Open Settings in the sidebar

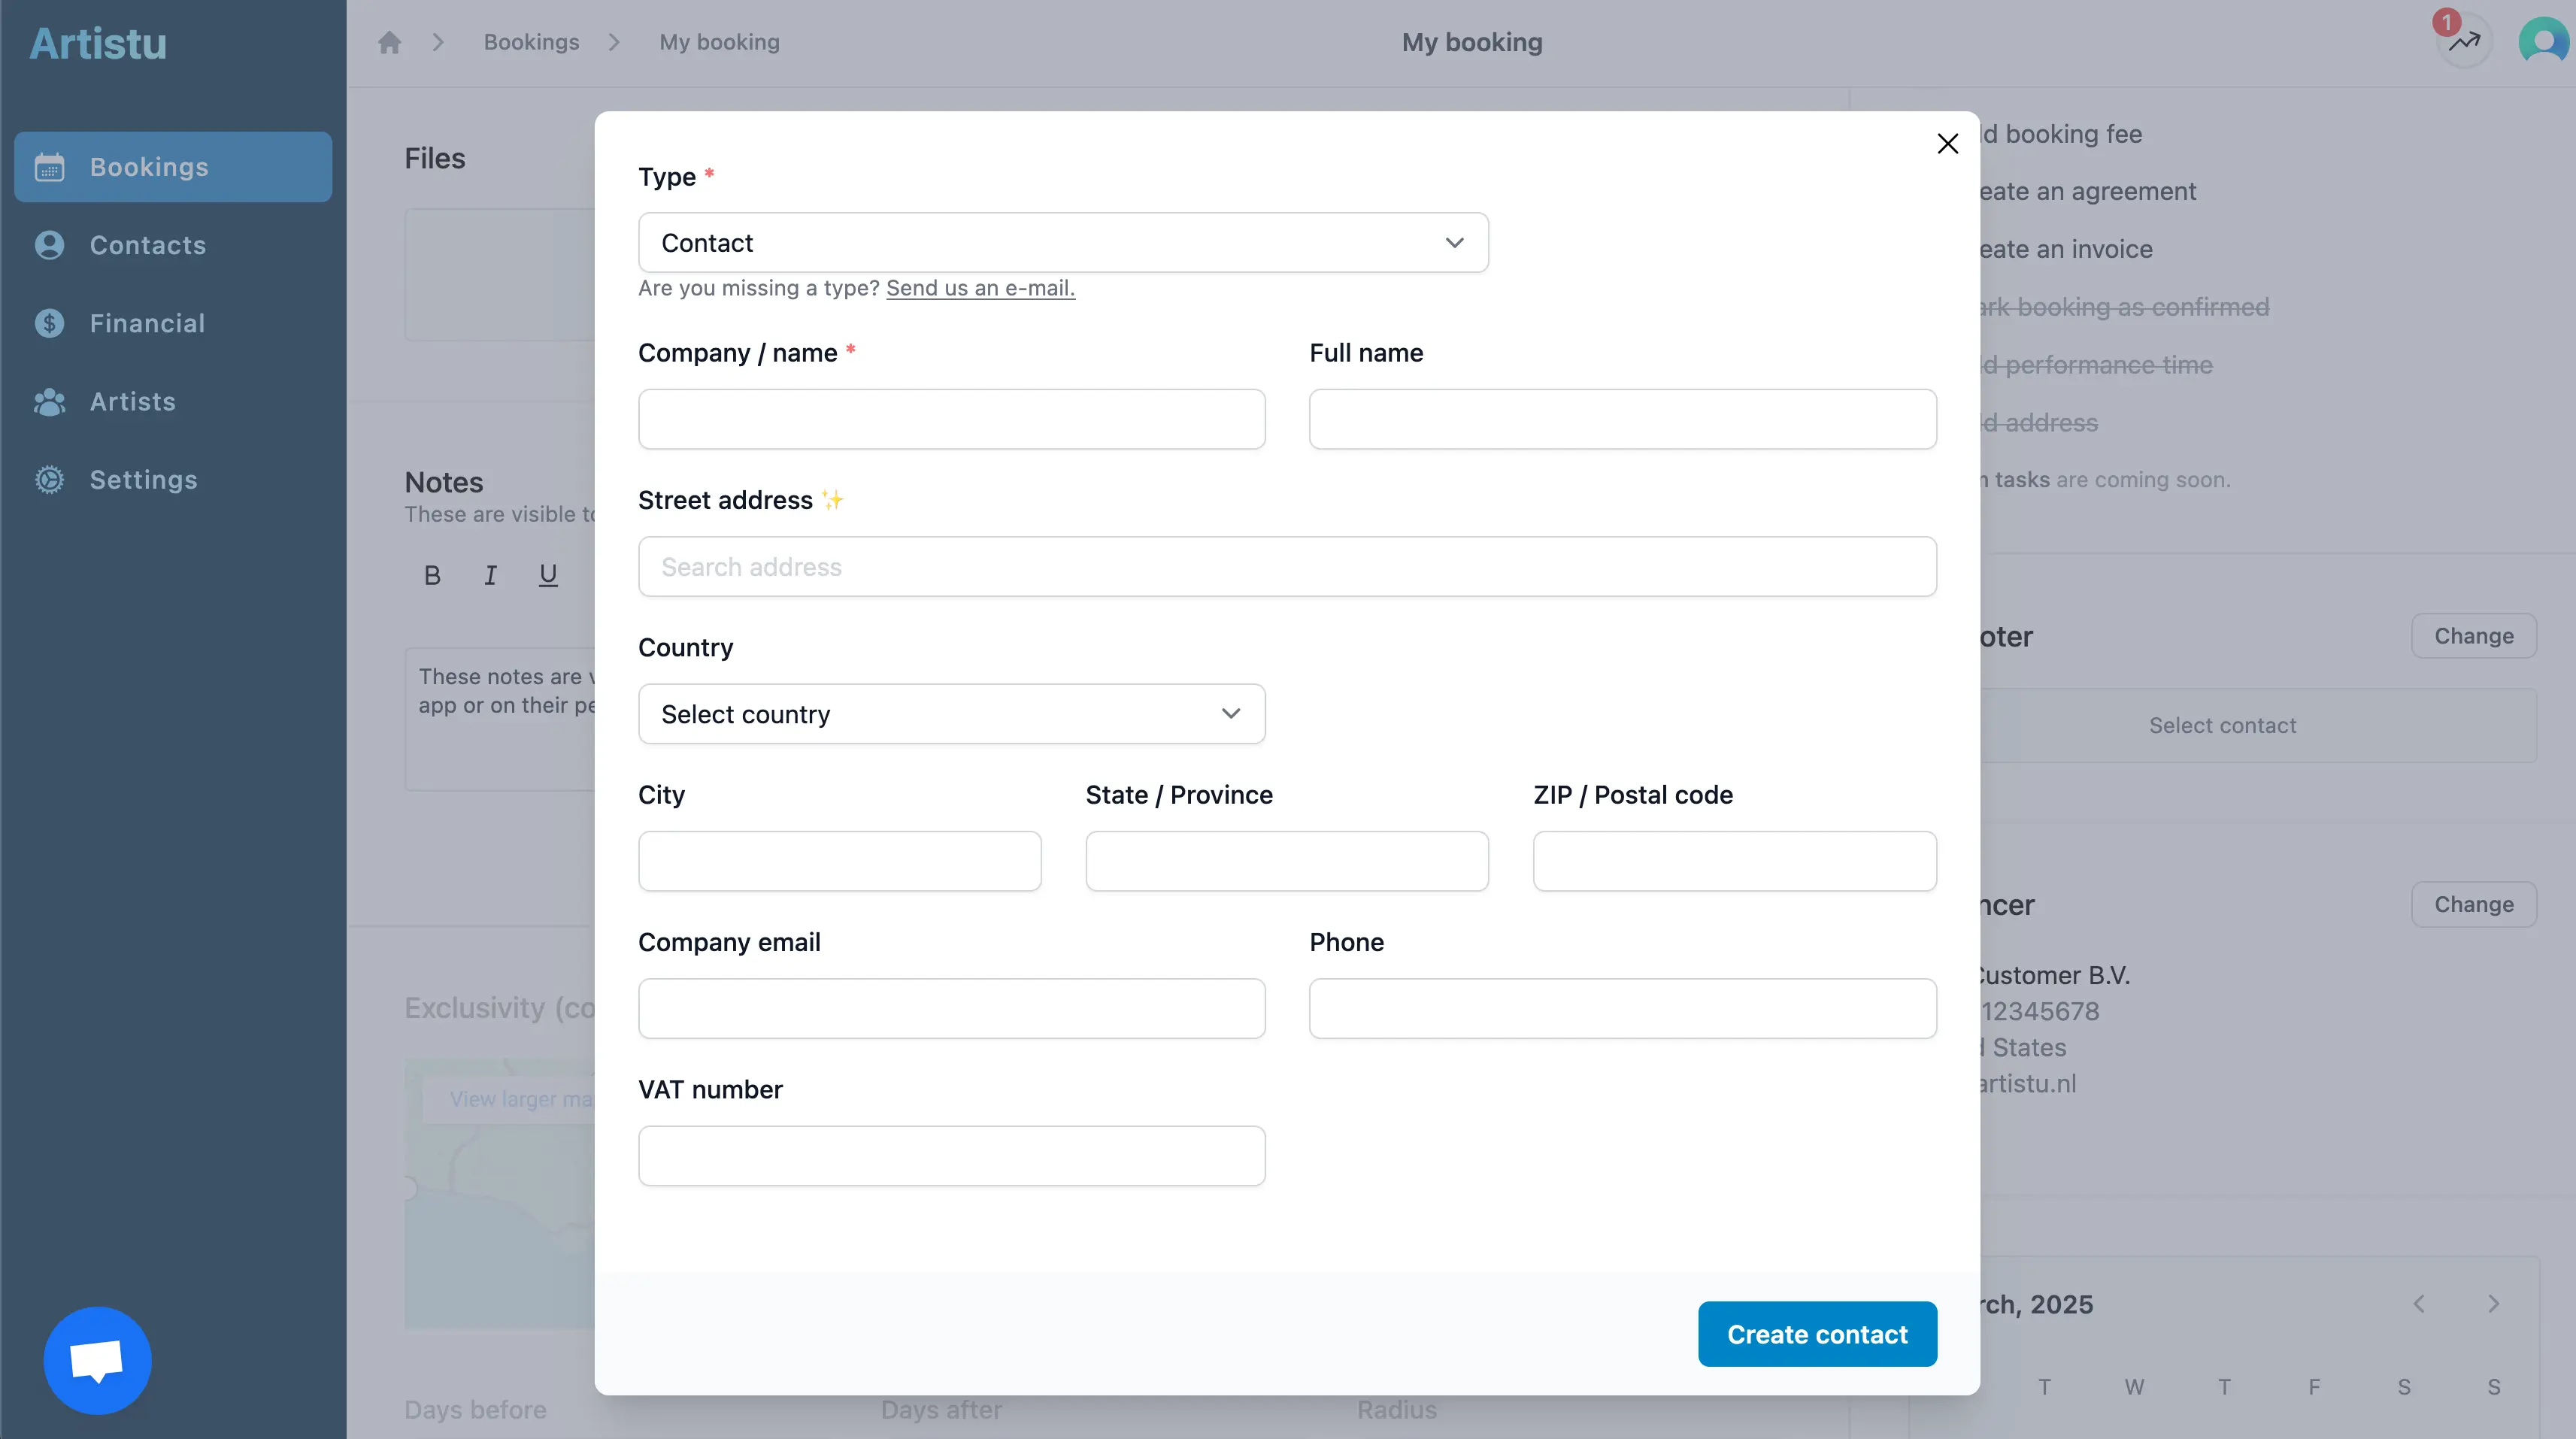coord(143,479)
